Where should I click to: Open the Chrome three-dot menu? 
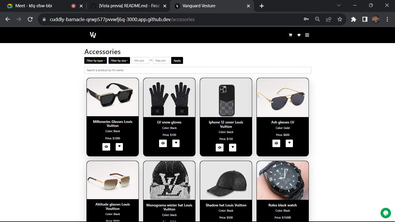(387, 19)
